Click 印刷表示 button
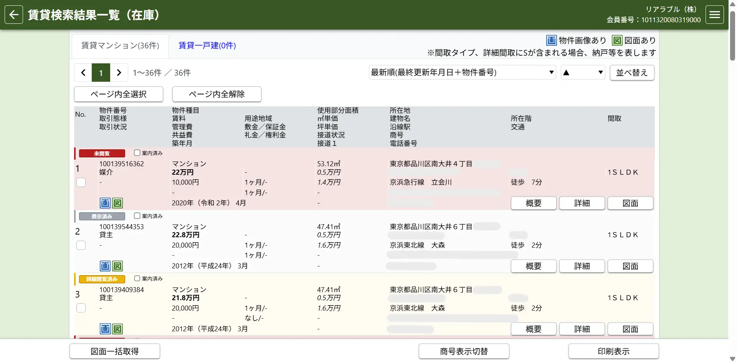Image resolution: width=737 pixels, height=362 pixels. 614,351
